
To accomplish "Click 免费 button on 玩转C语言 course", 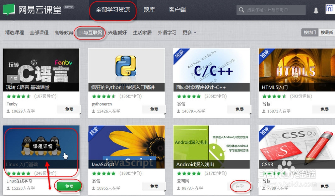I will coord(69,109).
